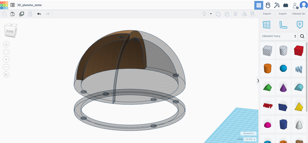308x143 pixels.
Task: Pick the red box shape
Action: pos(299,51)
